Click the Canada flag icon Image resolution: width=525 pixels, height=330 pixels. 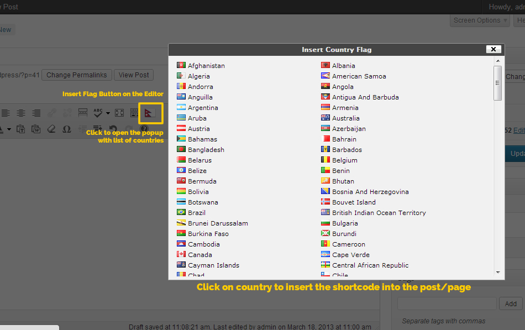click(x=181, y=254)
